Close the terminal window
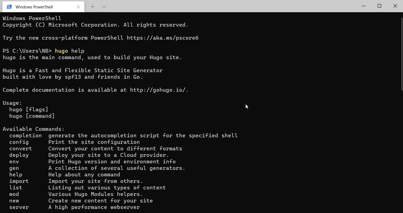Screen dimensions: 403x213 pyautogui.click(x=395, y=6)
